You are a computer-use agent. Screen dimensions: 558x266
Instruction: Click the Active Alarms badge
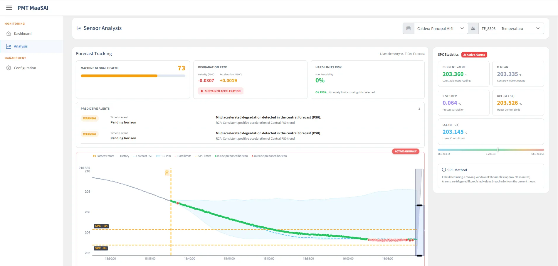click(474, 55)
